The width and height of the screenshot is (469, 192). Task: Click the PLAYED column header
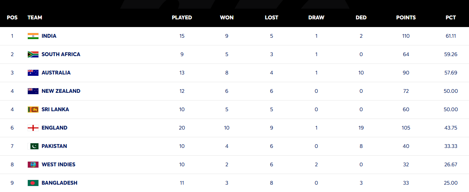click(x=182, y=18)
